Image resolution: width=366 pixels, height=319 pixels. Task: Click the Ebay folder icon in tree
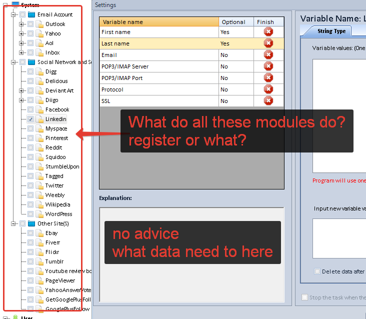[x=40, y=233]
